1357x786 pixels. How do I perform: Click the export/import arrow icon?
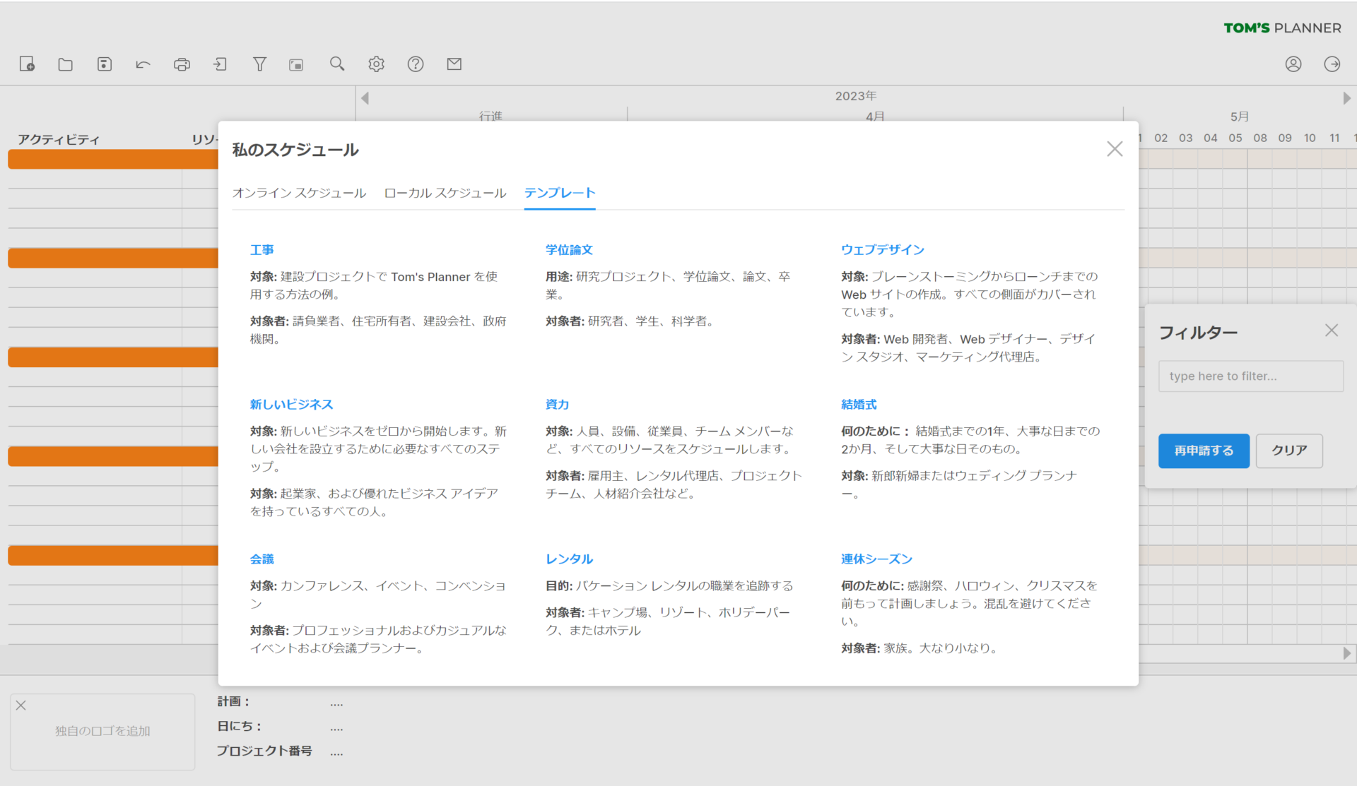221,64
